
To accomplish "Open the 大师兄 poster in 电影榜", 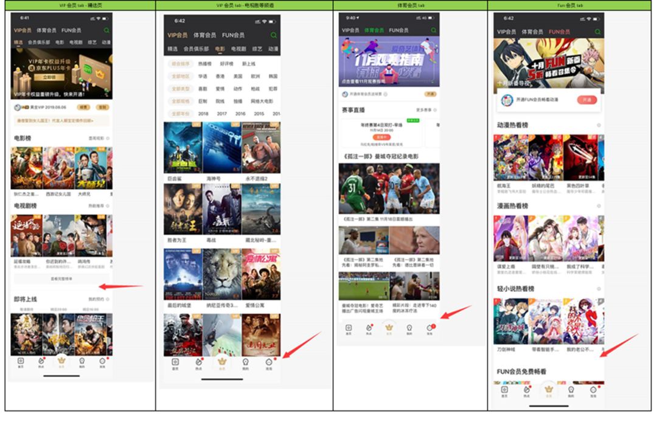I will [x=91, y=168].
